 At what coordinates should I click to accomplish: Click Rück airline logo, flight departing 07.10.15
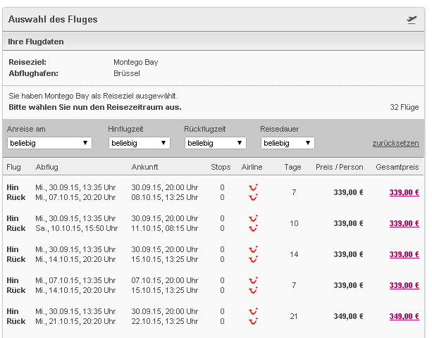click(x=253, y=290)
